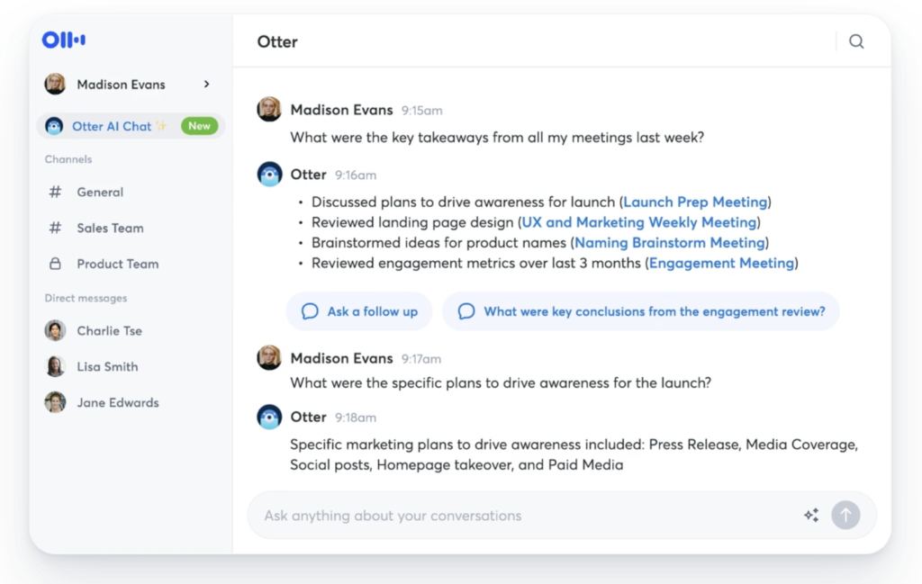This screenshot has width=922, height=584.
Task: Click the Direct messages section header
Action: coord(86,298)
